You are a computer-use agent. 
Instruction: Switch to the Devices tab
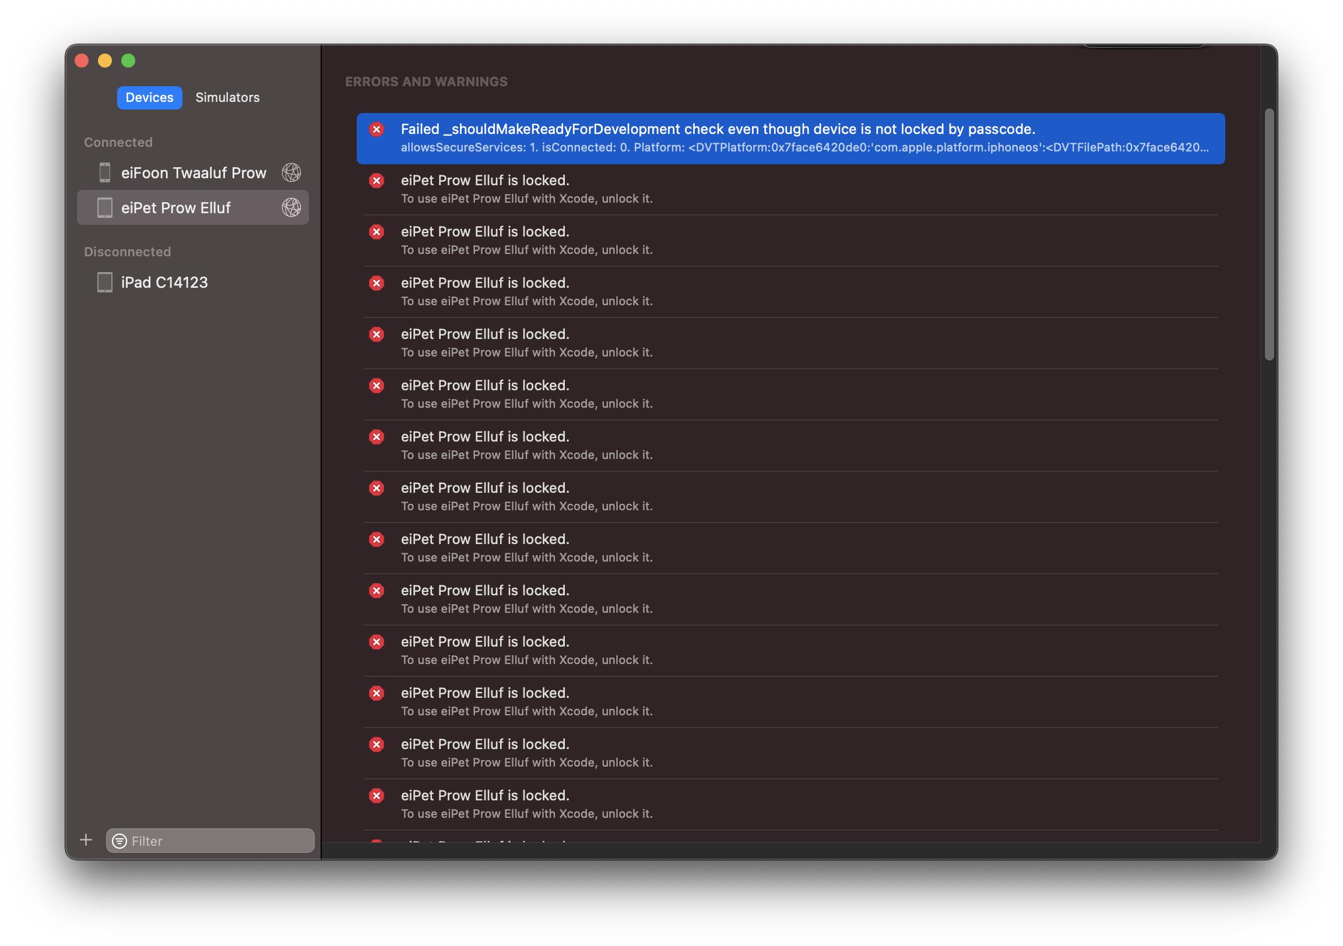click(x=149, y=97)
